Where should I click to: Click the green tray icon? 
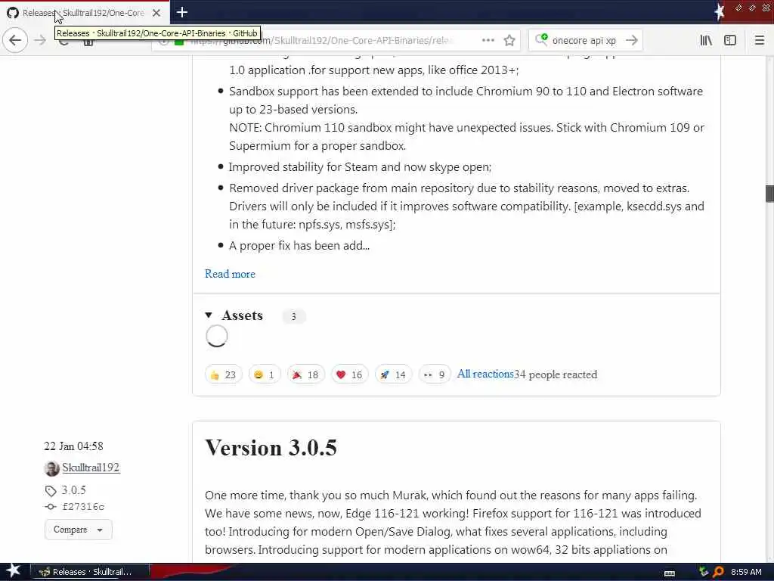click(704, 572)
